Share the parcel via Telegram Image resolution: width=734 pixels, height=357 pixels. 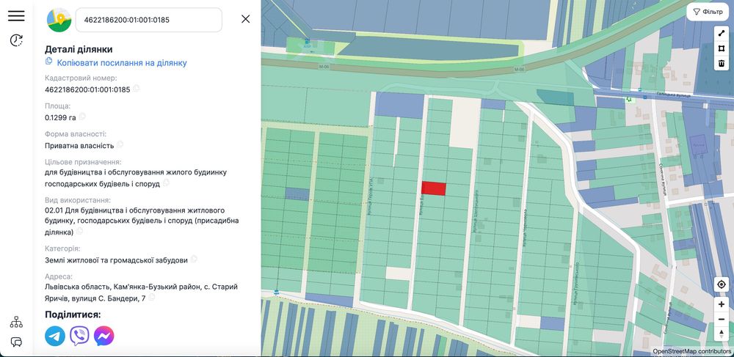pos(55,336)
